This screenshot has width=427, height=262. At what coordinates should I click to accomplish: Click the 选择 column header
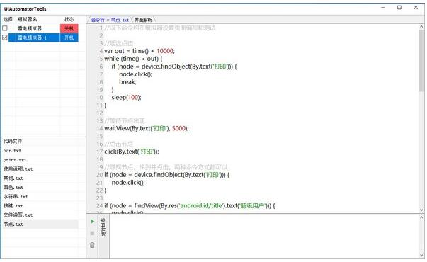click(x=8, y=19)
